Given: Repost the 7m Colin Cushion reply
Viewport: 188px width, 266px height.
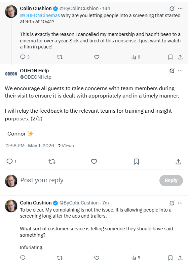Looking at the screenshot, I should 60,258.
